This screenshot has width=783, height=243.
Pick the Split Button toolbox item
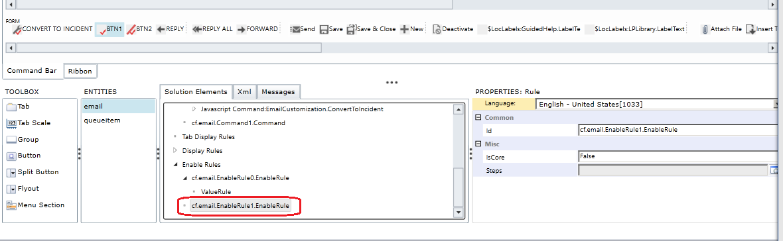click(33, 171)
